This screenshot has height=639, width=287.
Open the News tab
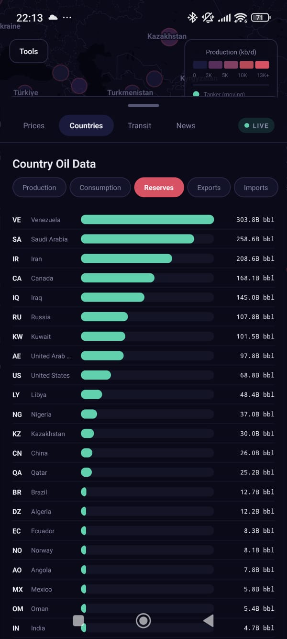[186, 125]
